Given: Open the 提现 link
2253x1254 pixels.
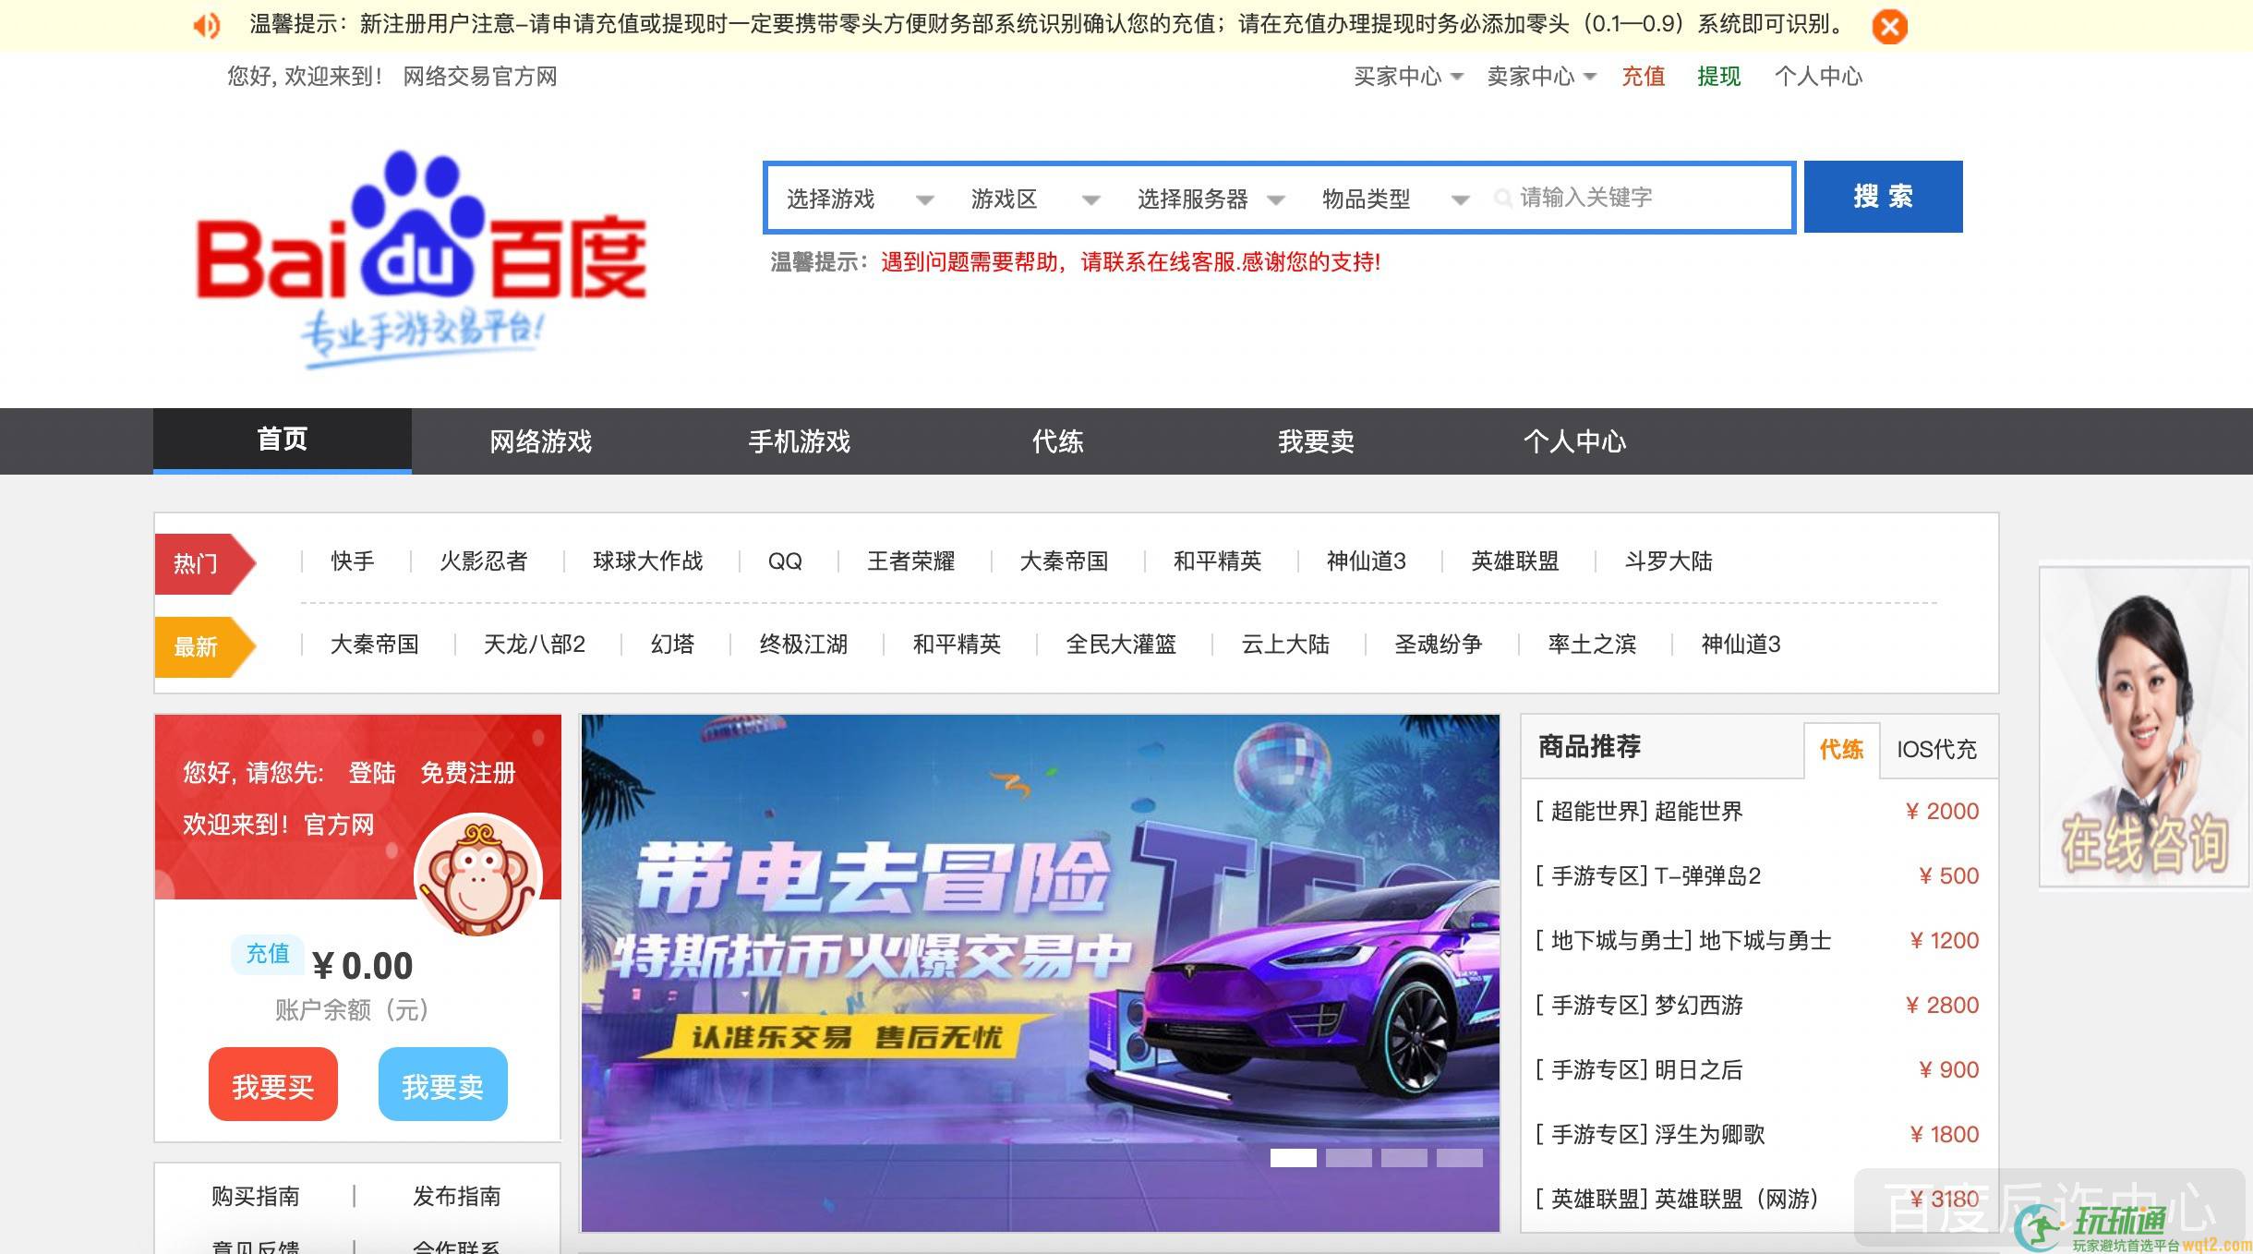Looking at the screenshot, I should pos(1718,77).
